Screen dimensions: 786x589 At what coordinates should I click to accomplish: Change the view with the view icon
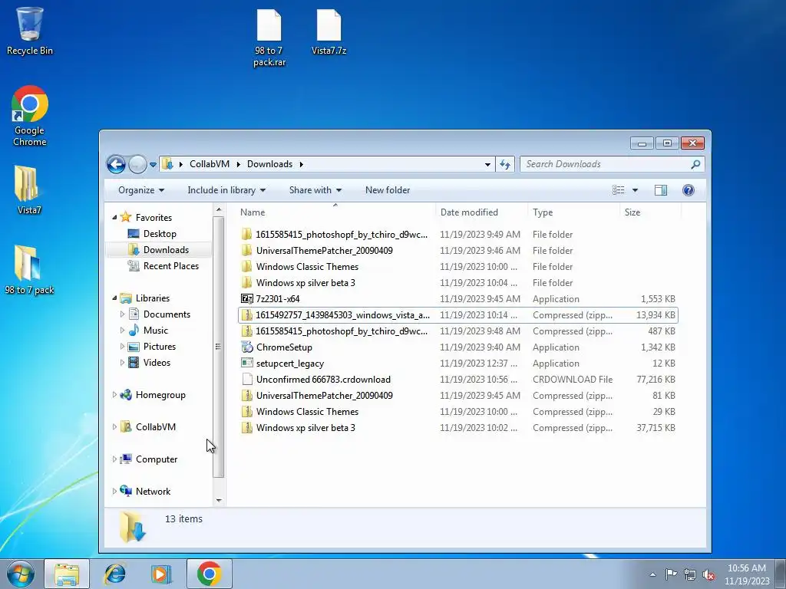point(618,190)
